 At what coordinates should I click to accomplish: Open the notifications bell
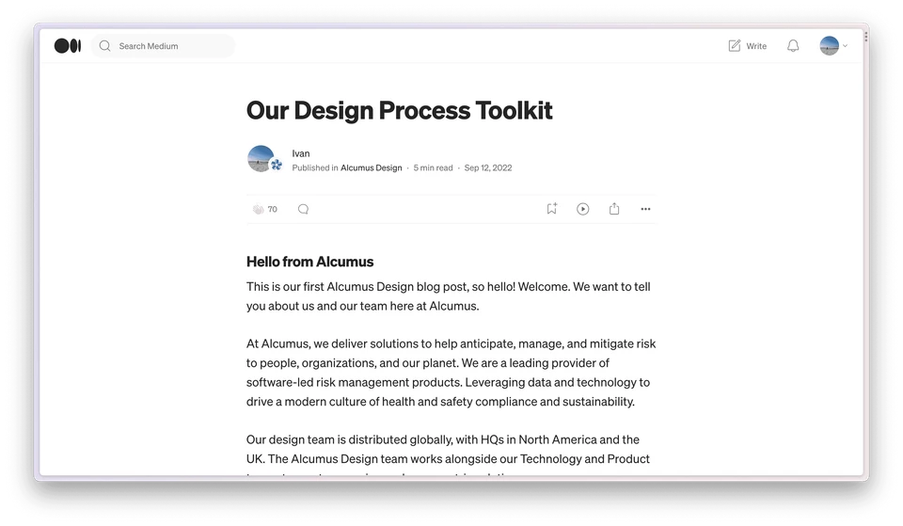click(x=793, y=45)
